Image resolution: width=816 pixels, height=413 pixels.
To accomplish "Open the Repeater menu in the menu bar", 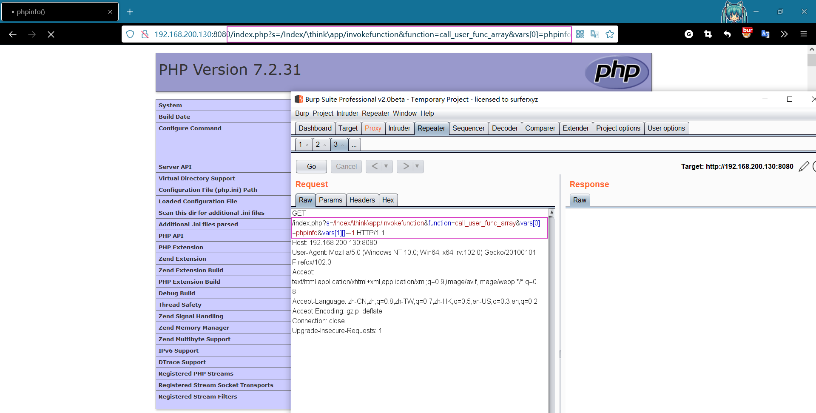I will tap(375, 113).
